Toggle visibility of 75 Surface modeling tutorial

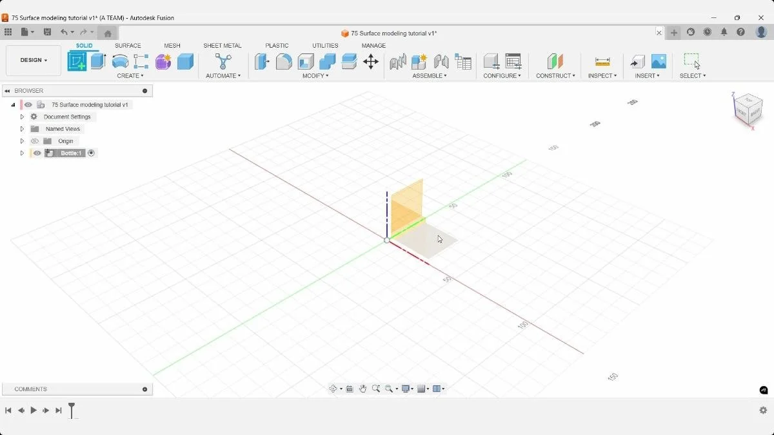coord(28,104)
